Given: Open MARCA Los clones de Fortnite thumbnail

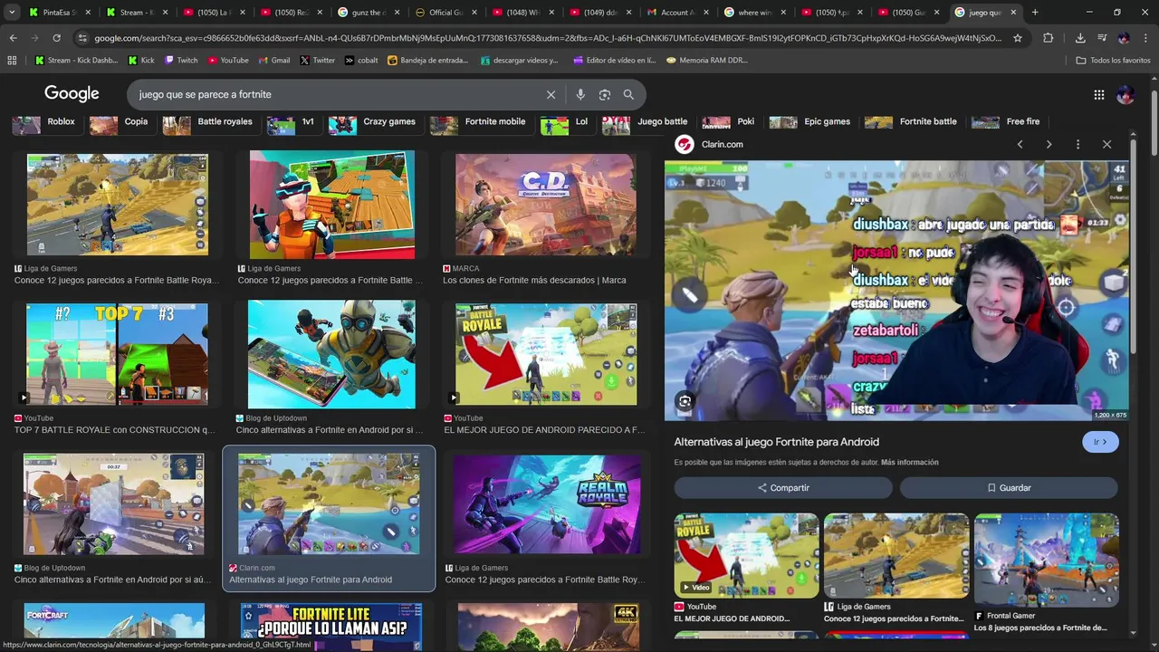Looking at the screenshot, I should (x=545, y=205).
